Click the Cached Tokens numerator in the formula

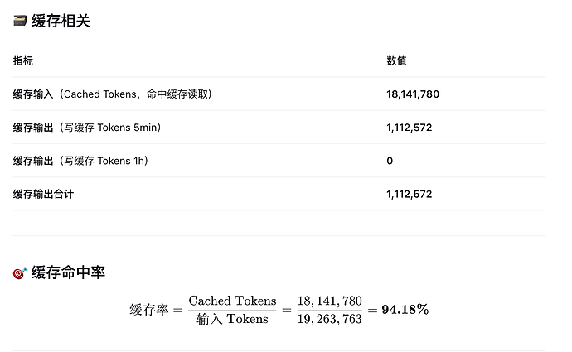232,301
